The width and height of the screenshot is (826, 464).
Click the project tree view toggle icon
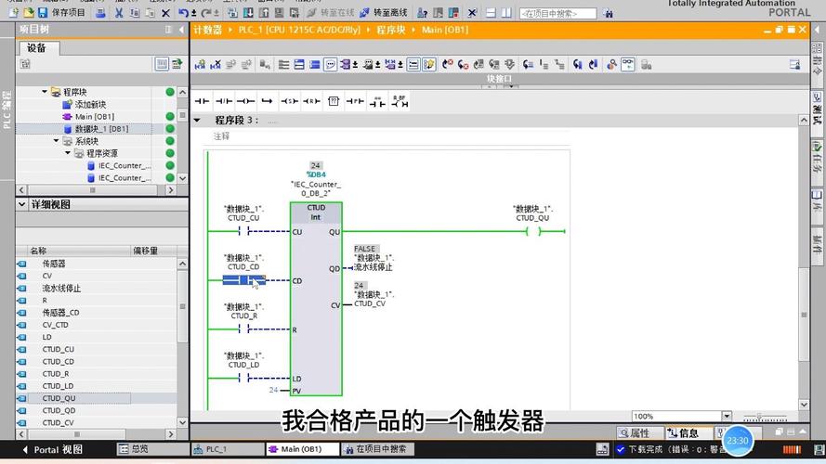click(x=162, y=64)
